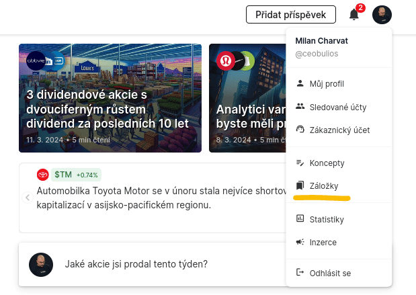Select Statistiky in the user menu

327,220
